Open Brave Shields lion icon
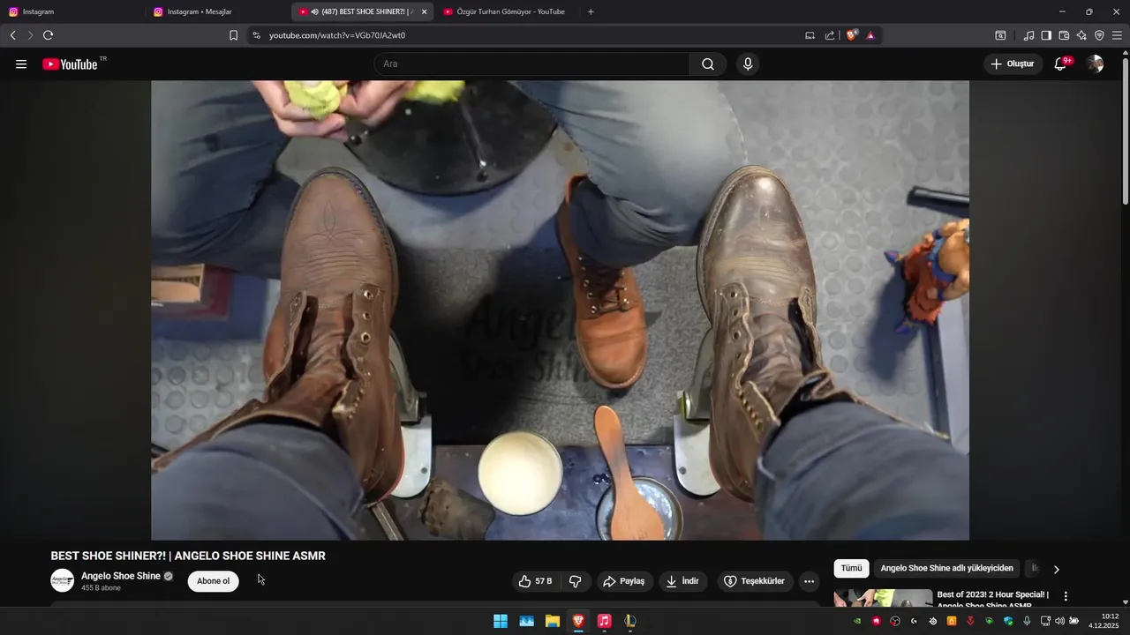The image size is (1130, 635). 852,35
